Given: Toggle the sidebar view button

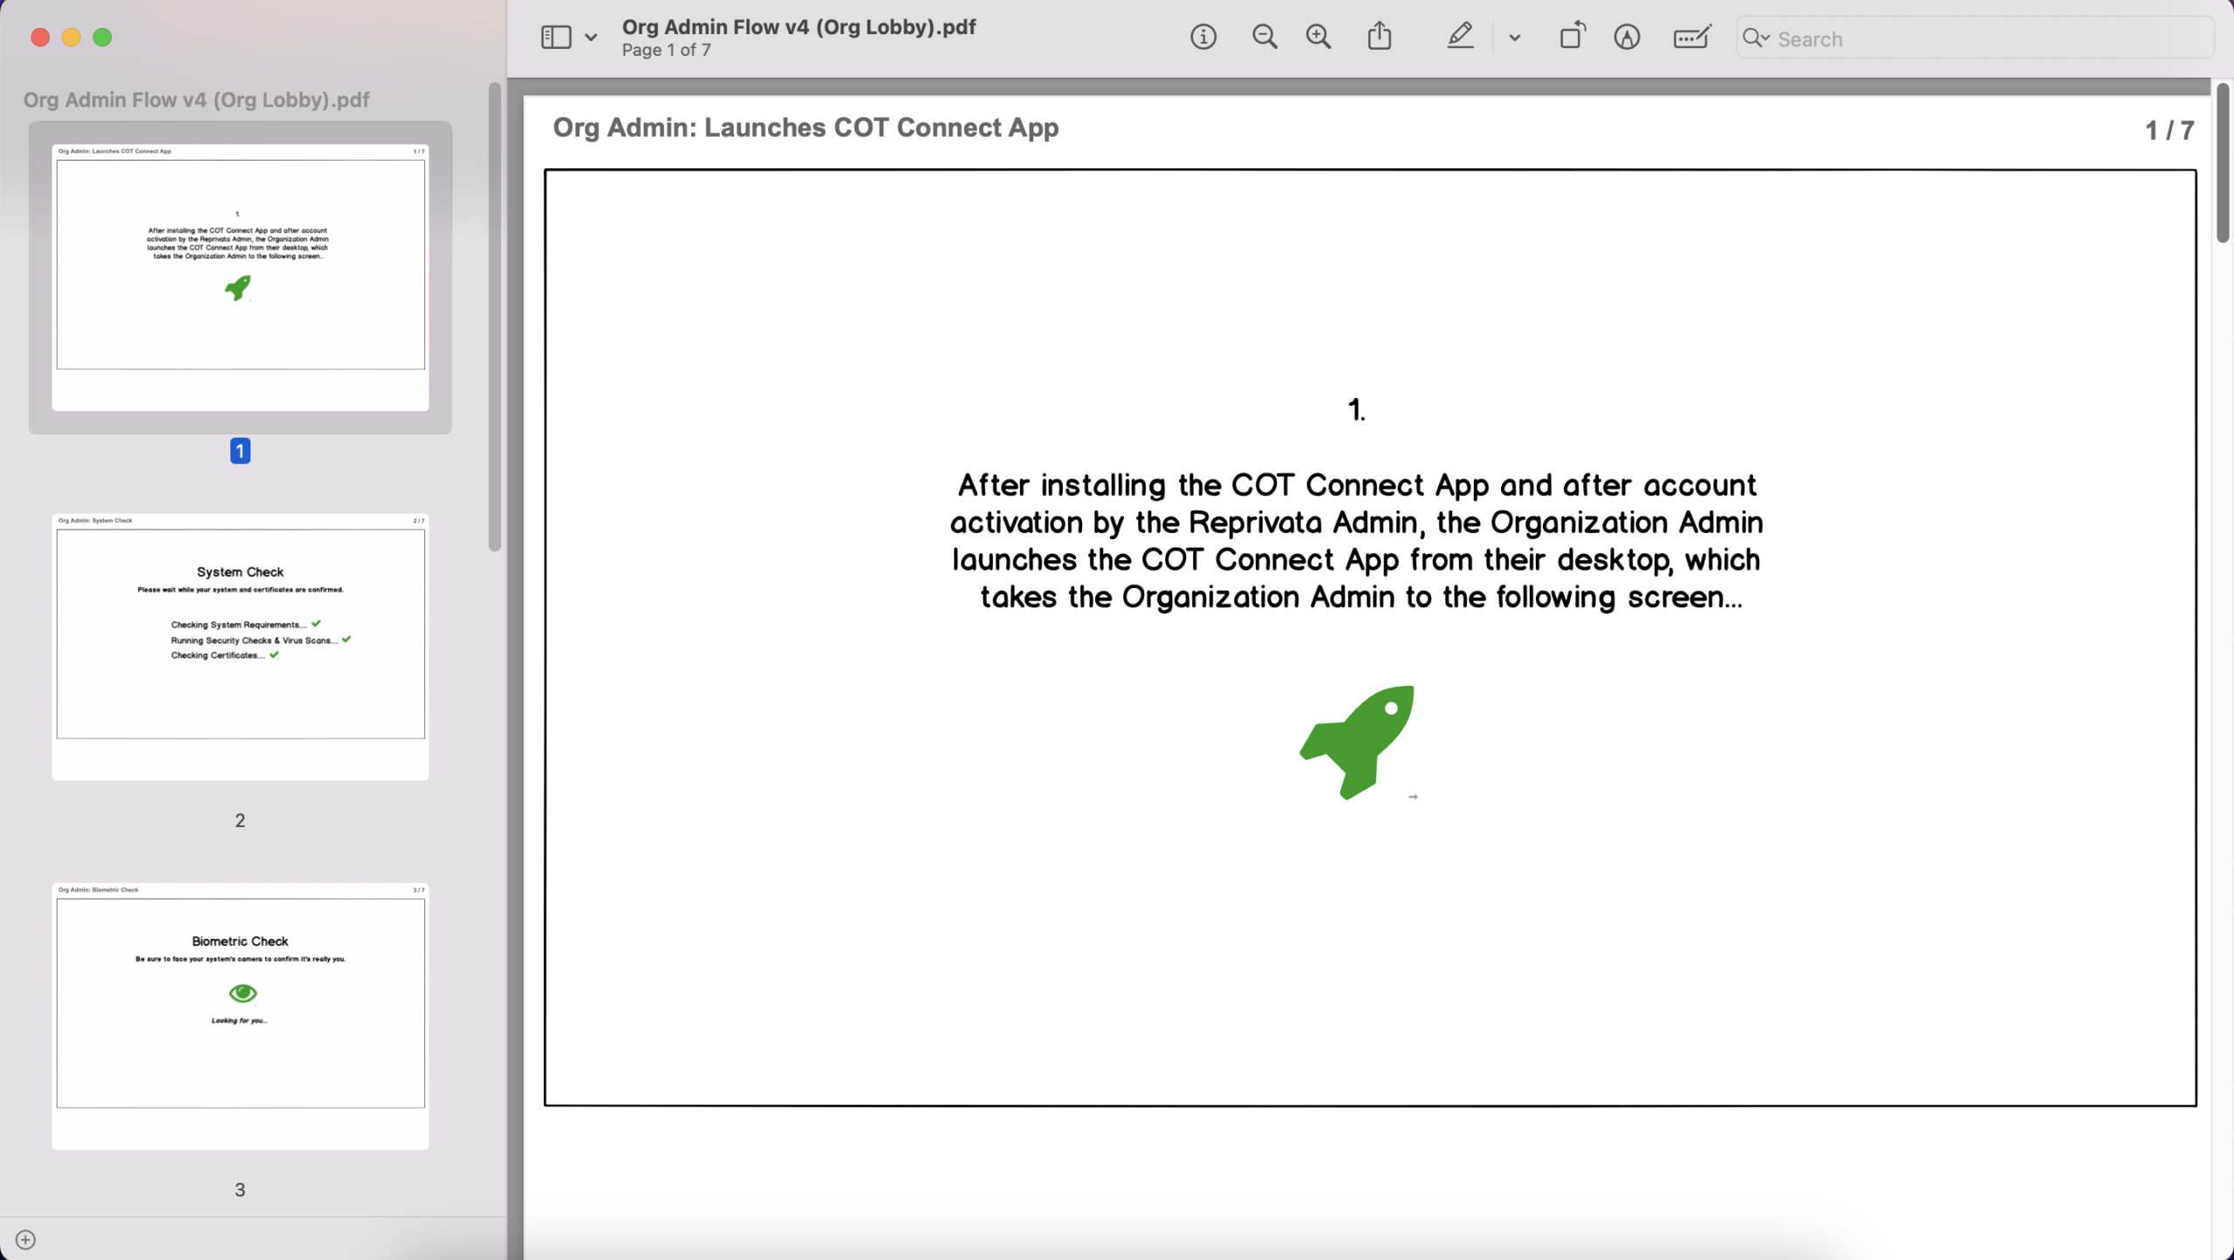Looking at the screenshot, I should (x=556, y=38).
